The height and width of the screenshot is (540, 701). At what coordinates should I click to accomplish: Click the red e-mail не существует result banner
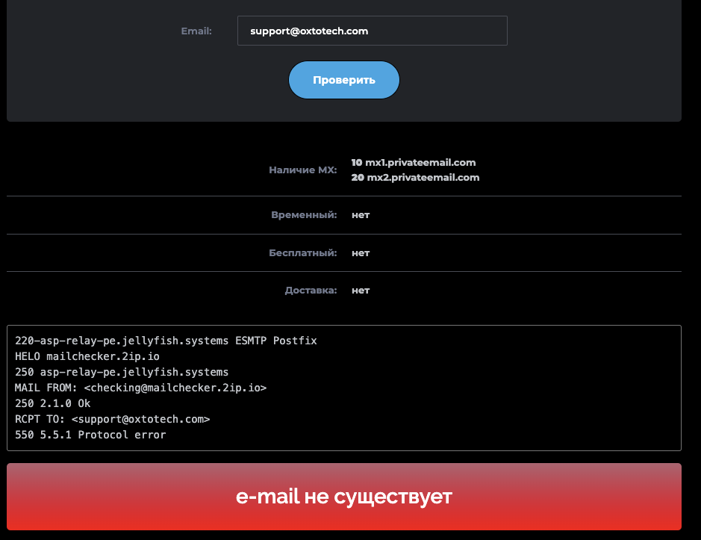coord(344,497)
